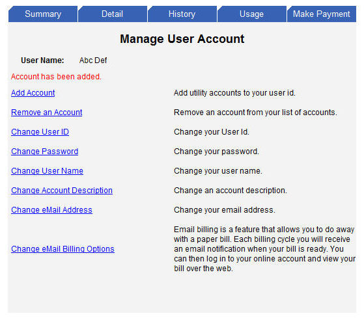The width and height of the screenshot is (364, 318).
Task: Click the Change Password link
Action: pyautogui.click(x=44, y=151)
